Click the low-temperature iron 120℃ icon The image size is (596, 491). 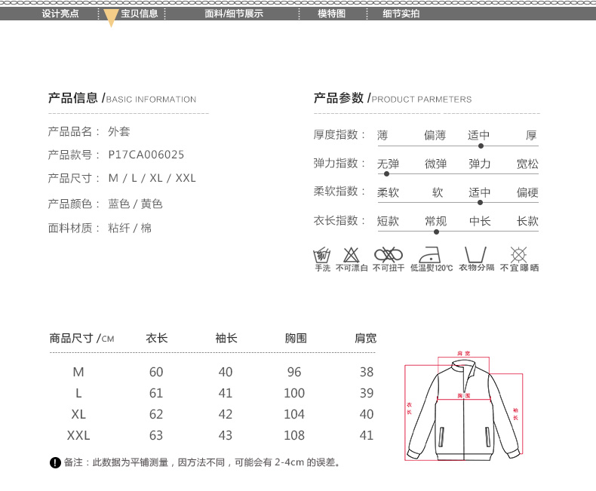pos(432,254)
